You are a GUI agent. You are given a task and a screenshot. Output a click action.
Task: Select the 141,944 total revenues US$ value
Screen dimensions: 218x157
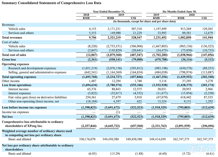click(207, 37)
